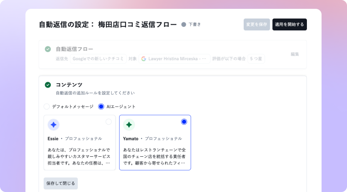
Task: Select the デフォルトメッセージ radio option
Action: coord(47,107)
